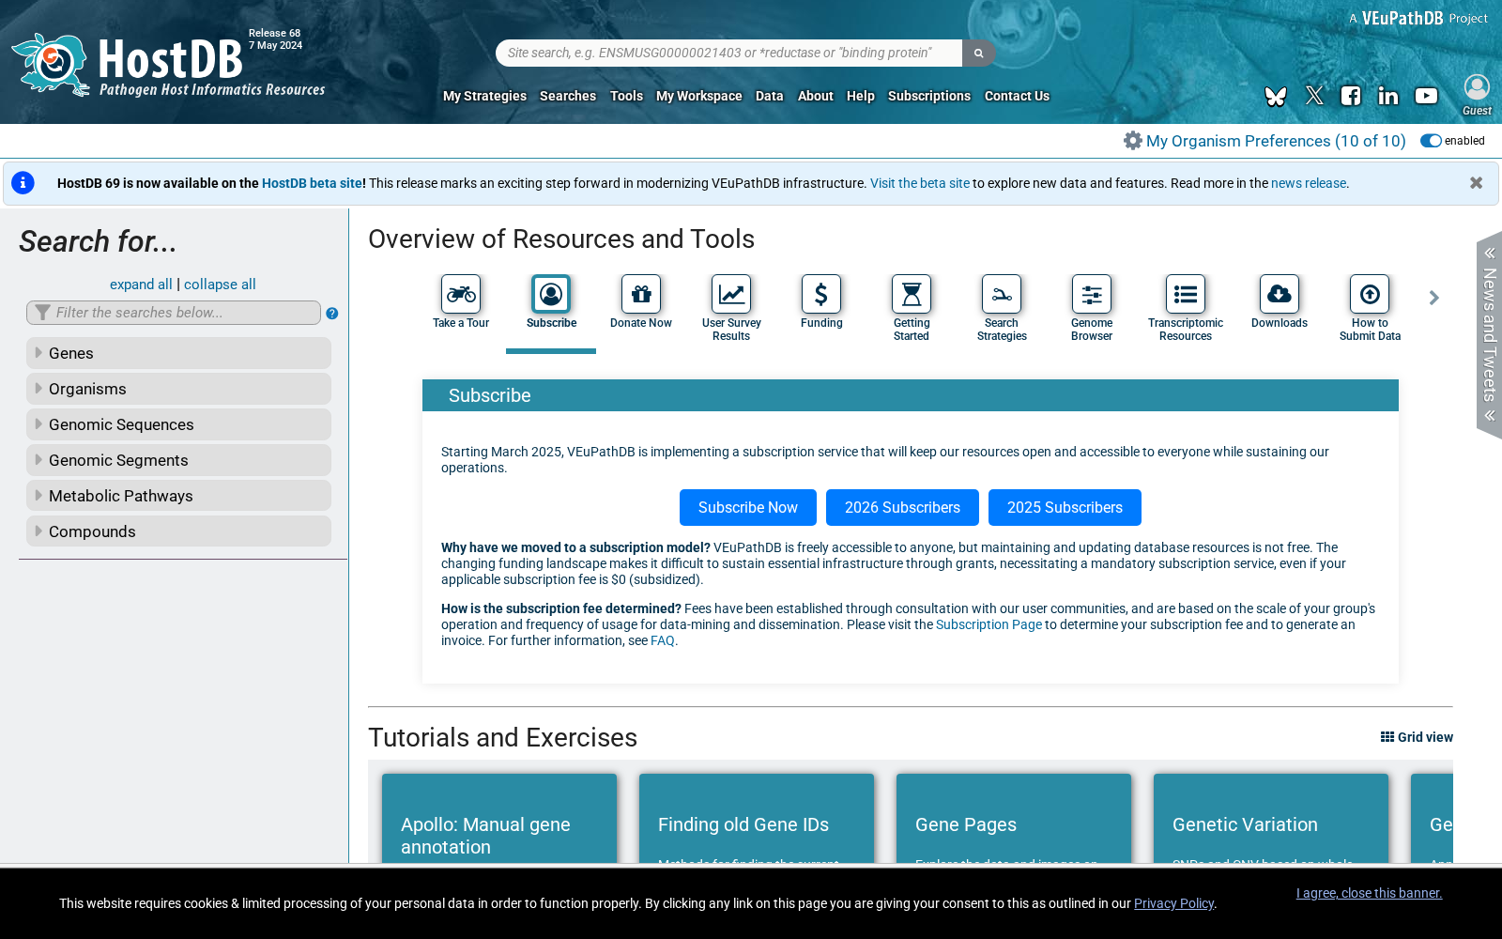Open the Searches menu
The image size is (1502, 939).
point(568,96)
